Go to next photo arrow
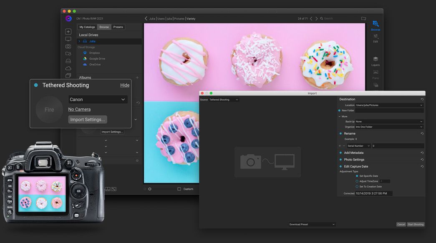Image resolution: width=436 pixels, height=243 pixels. point(316,19)
